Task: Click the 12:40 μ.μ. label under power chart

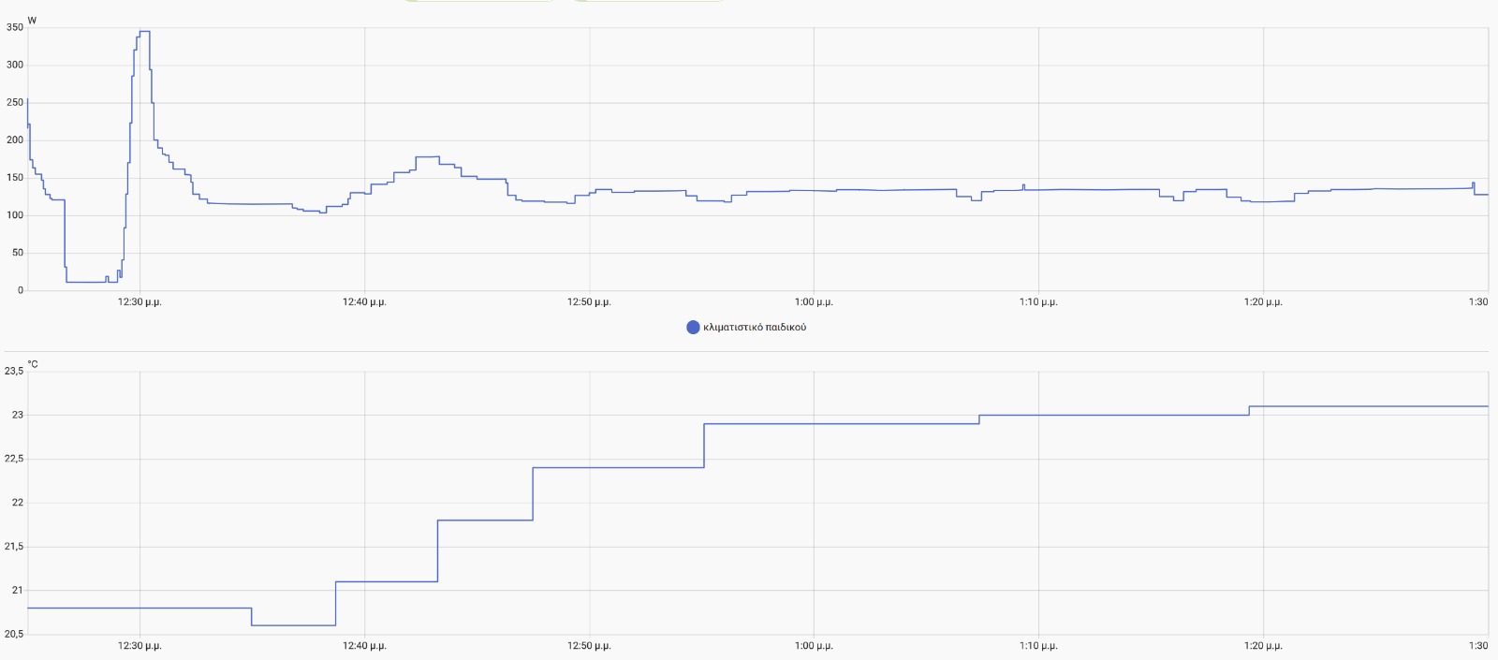Action: coord(364,302)
